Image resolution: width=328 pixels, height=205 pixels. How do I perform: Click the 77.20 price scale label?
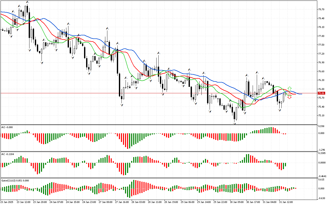point(321,54)
